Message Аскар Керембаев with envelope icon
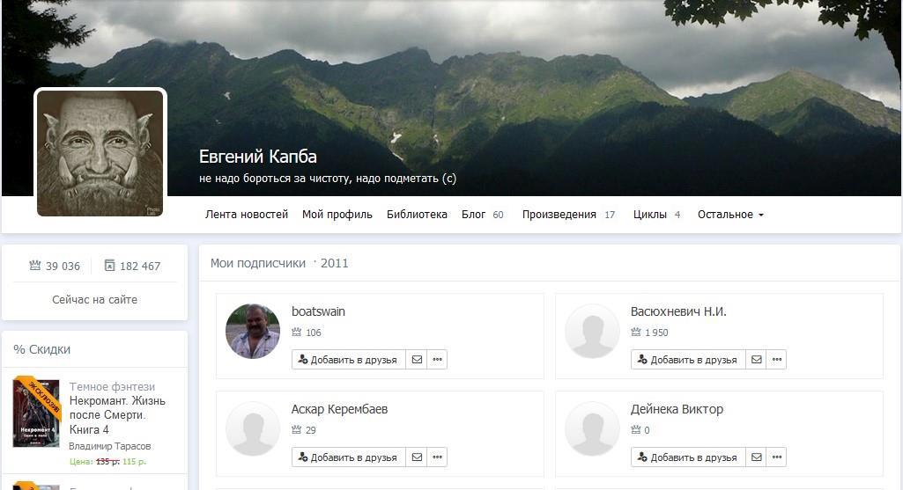 [x=417, y=457]
